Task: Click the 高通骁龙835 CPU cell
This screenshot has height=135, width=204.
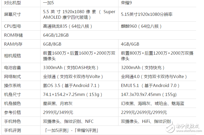Action: tap(67, 26)
